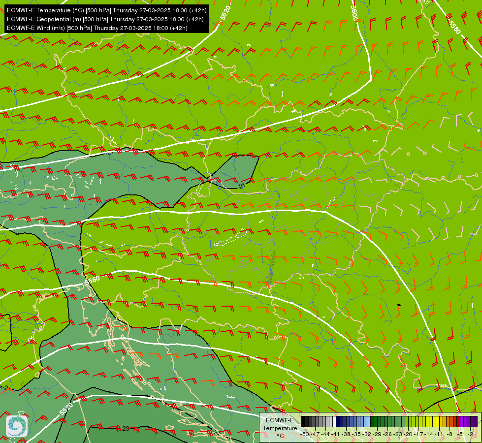Click the -5 value on legend scale

coord(460,434)
